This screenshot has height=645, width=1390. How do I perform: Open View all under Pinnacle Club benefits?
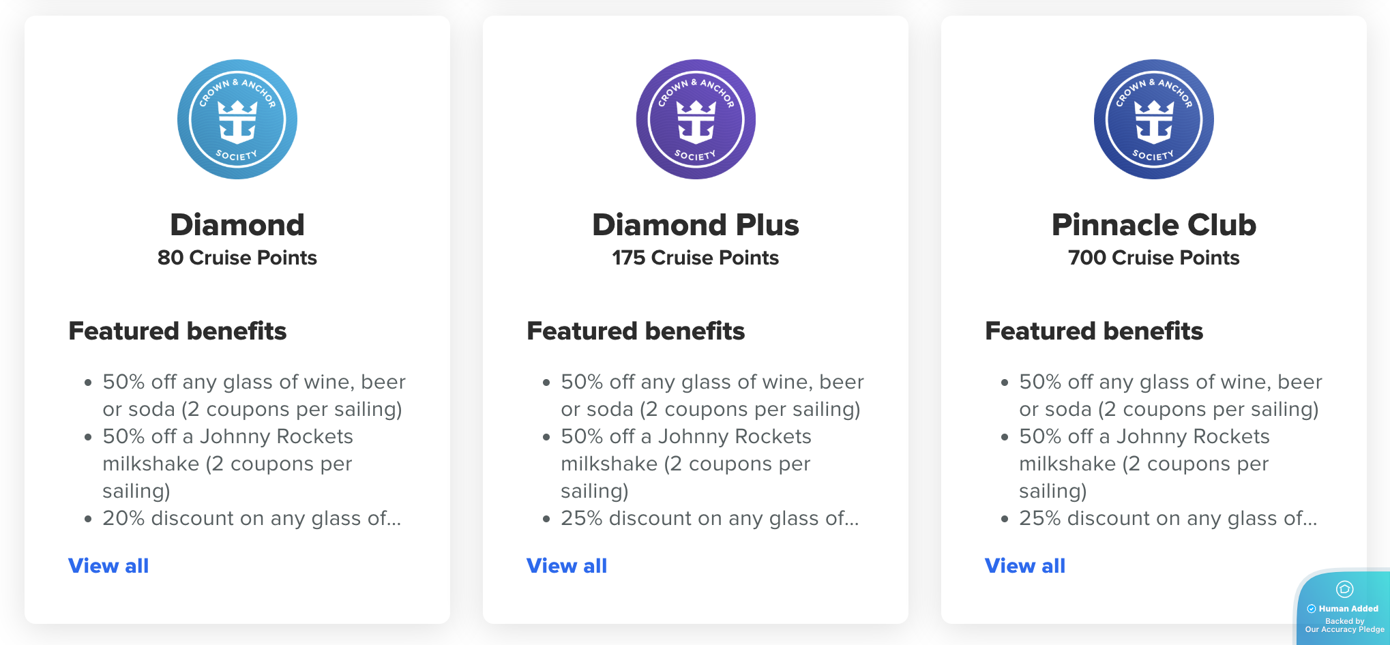(1025, 566)
